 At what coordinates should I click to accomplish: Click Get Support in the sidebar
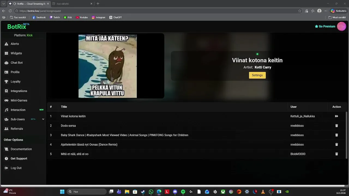coord(19,158)
